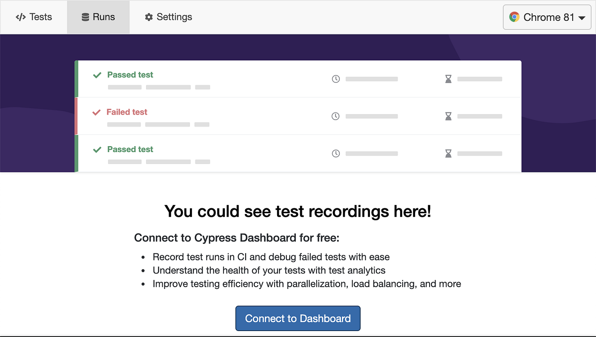Viewport: 596px width, 337px height.
Task: Click the database icon beside Runs
Action: pos(85,17)
